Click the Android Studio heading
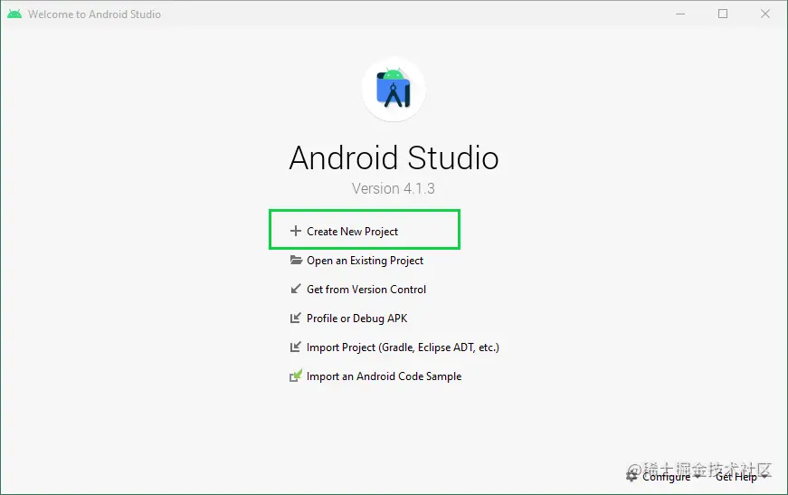This screenshot has width=788, height=495. point(394,157)
